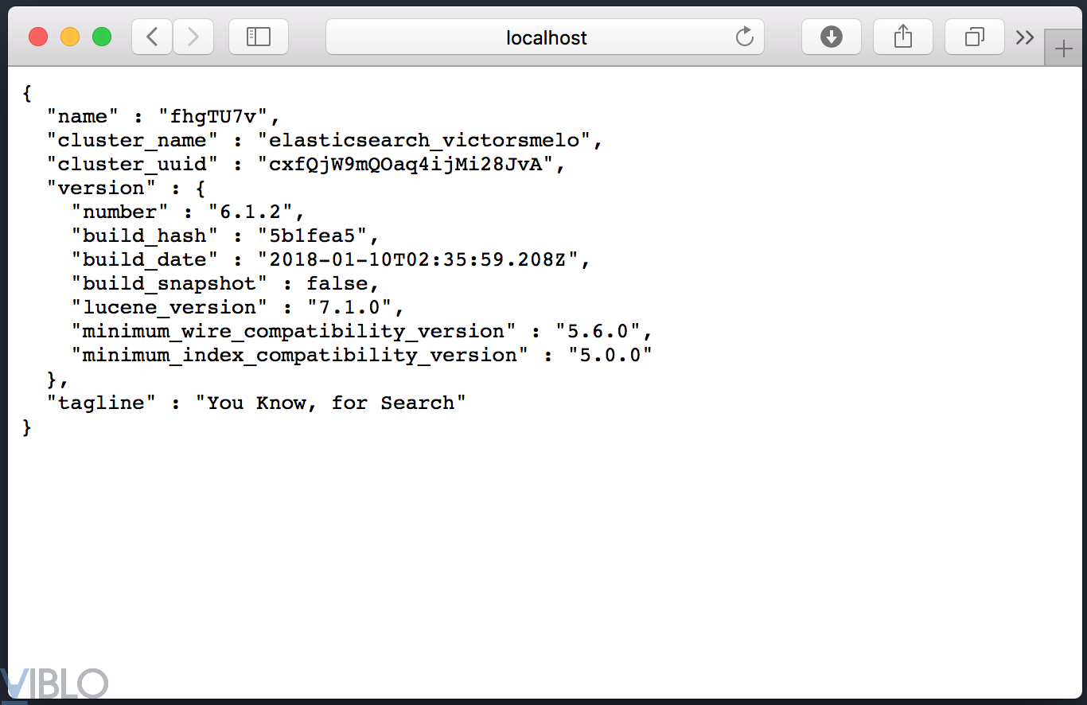Click the "elasticsearch_victorsmelo" cluster name text
1087x705 pixels.
coord(424,141)
